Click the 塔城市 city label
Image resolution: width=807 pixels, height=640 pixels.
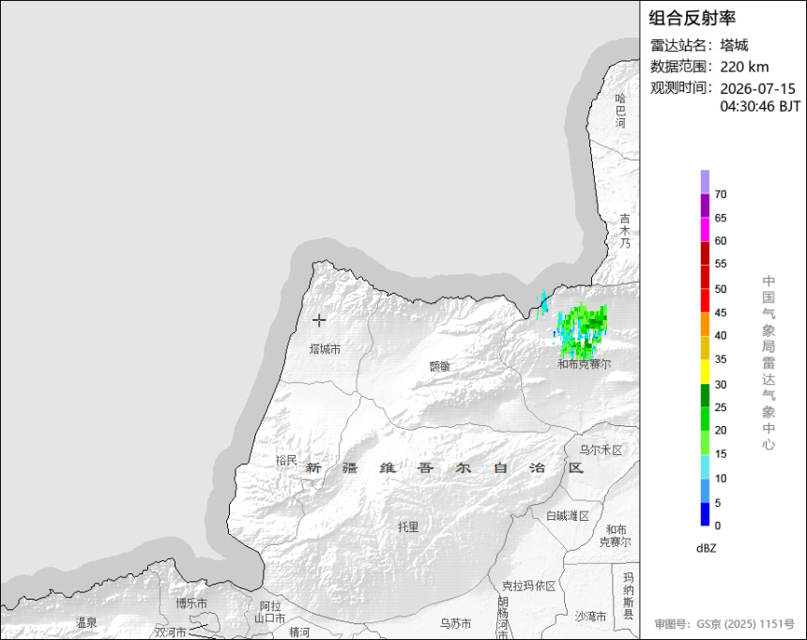325,349
